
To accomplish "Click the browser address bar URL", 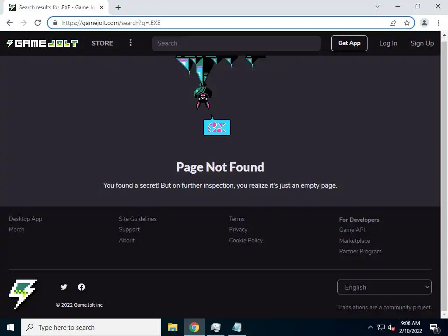I will click(x=111, y=23).
